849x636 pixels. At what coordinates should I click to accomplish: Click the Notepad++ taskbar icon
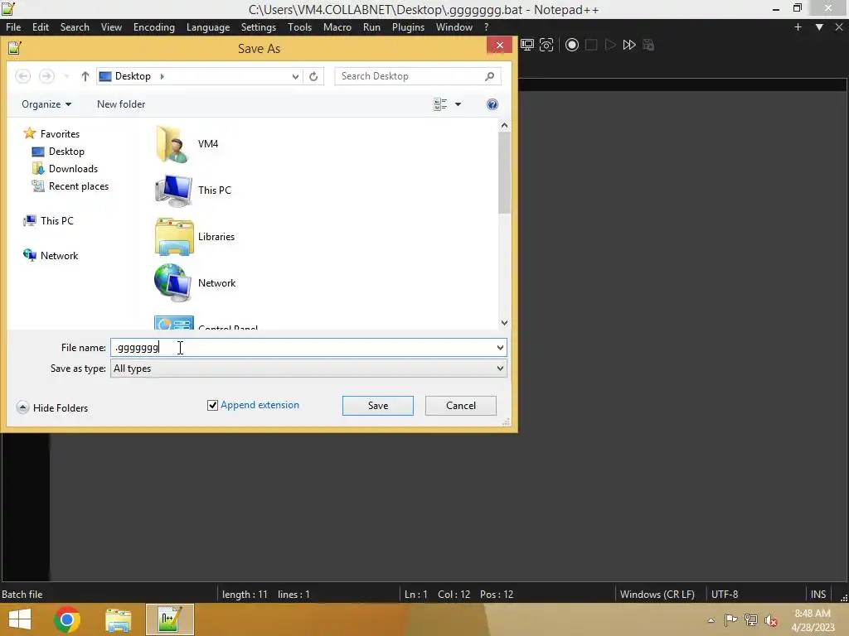point(169,619)
